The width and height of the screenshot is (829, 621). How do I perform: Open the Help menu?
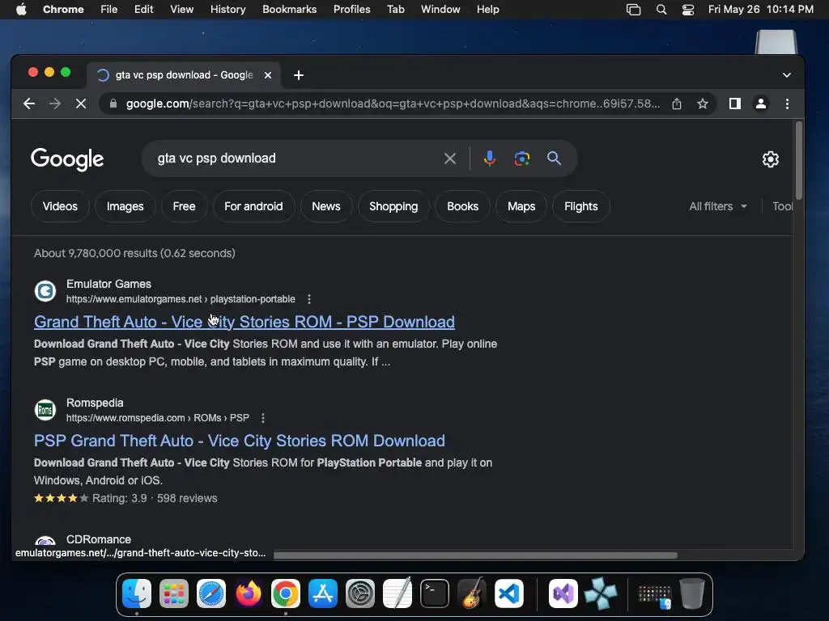tap(487, 10)
